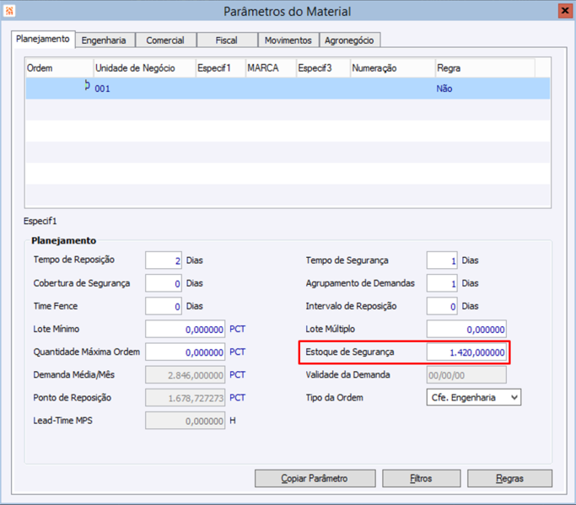576x505 pixels.
Task: Click the Especif3 column header
Action: click(x=323, y=68)
